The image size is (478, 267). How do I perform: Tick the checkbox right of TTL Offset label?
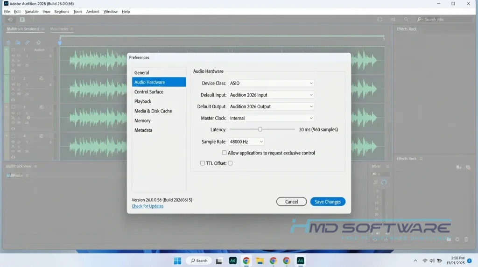click(230, 163)
